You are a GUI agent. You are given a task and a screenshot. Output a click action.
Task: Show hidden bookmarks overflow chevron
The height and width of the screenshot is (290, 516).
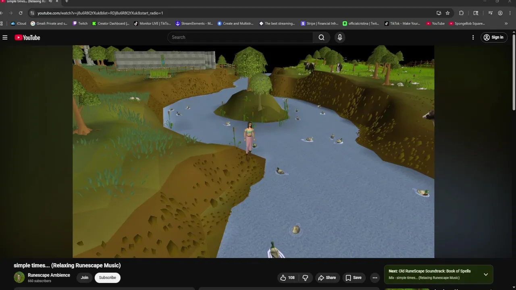[506, 23]
